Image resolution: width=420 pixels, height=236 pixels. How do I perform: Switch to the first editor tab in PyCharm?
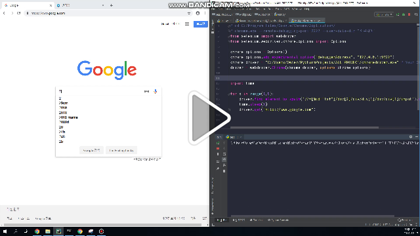(224, 20)
